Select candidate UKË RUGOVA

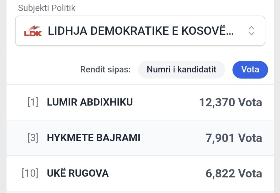coord(78,173)
